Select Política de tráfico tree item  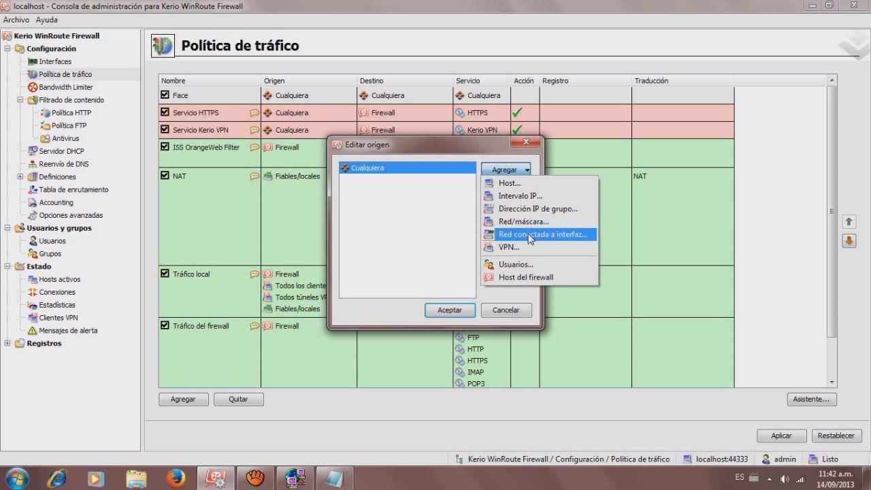pyautogui.click(x=65, y=74)
